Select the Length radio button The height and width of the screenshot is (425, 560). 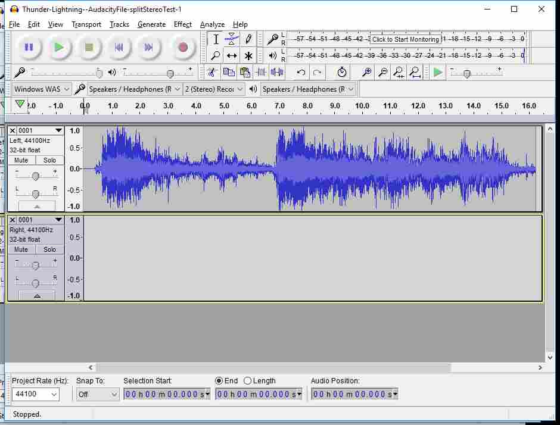tap(248, 381)
